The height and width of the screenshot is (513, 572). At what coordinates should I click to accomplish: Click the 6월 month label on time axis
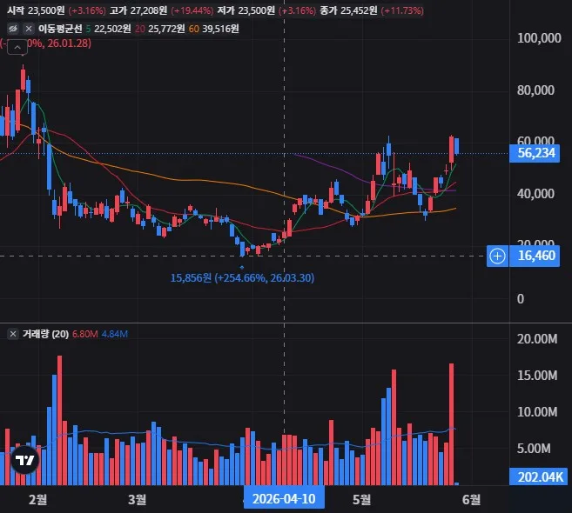coord(471,499)
